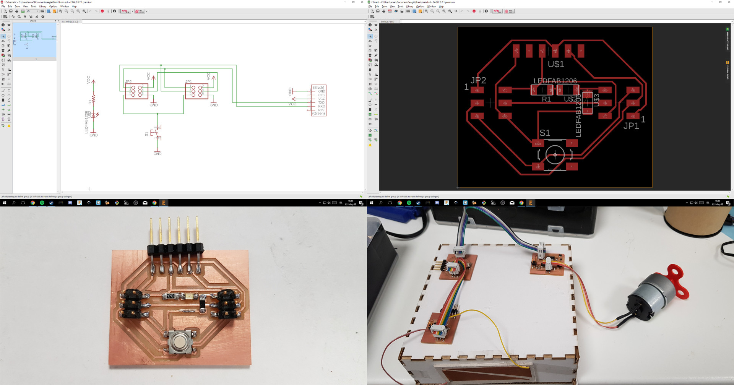
Task: Click Zoom to fit in the schematic toolbar
Action: [x=60, y=11]
